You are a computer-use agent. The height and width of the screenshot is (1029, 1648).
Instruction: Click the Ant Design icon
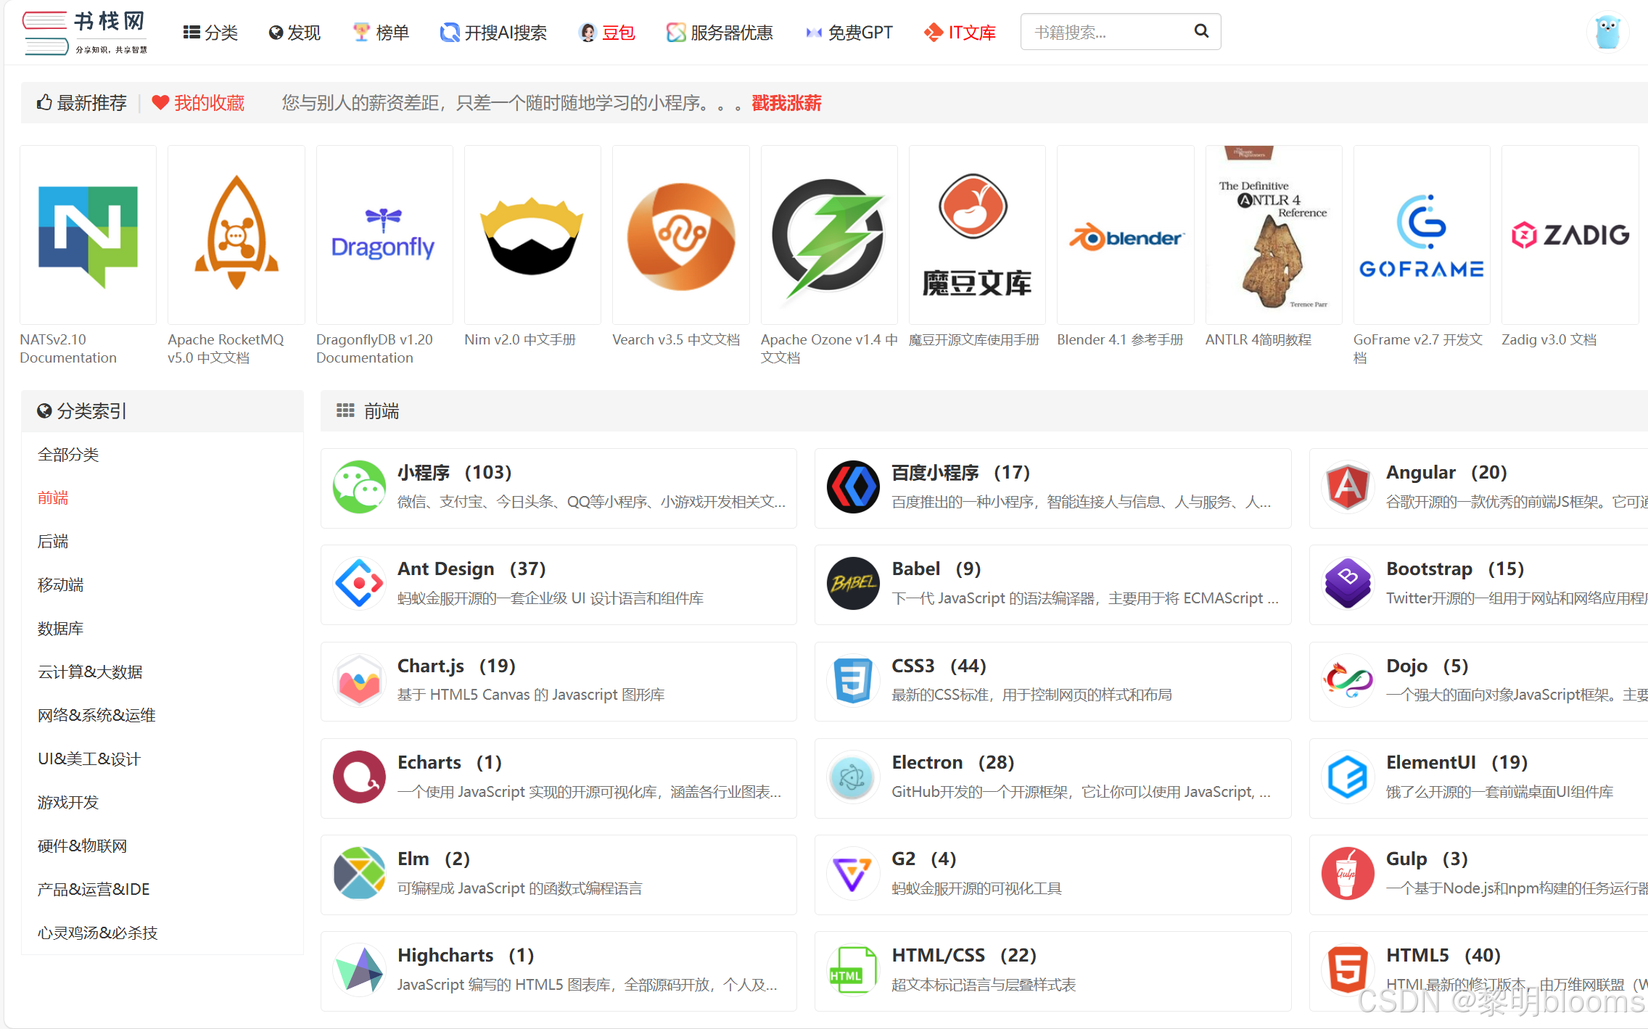pyautogui.click(x=359, y=584)
